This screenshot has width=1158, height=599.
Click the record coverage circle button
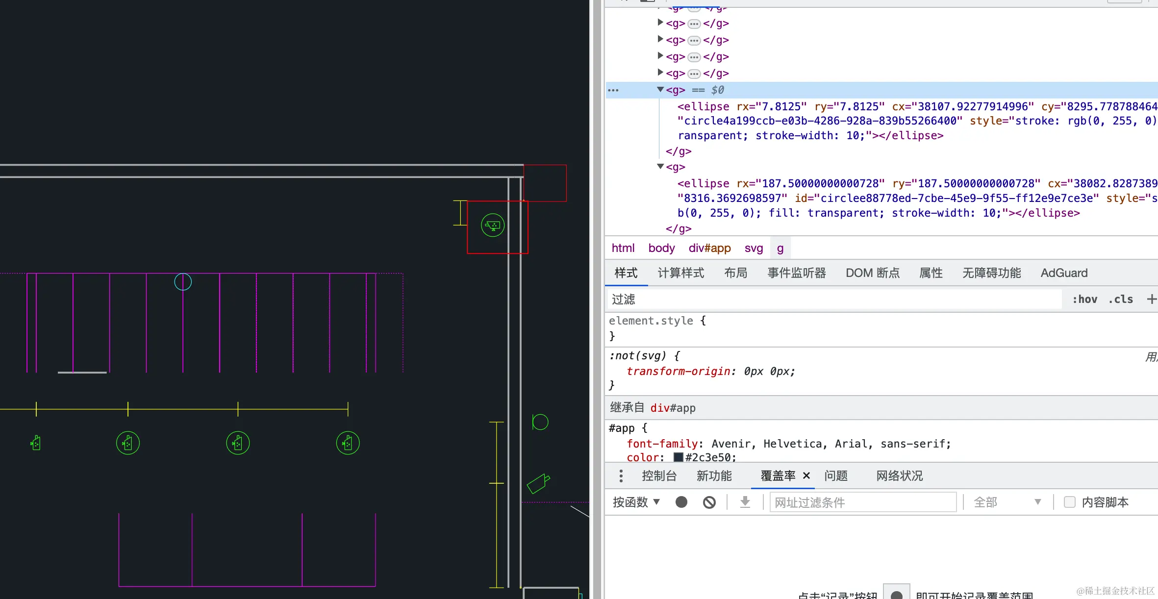[x=681, y=502]
